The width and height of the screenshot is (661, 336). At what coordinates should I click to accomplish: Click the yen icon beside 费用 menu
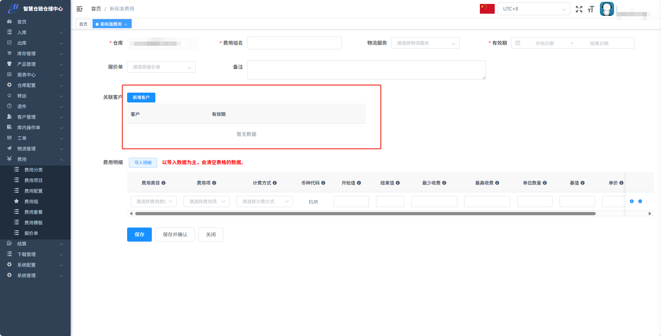click(x=10, y=159)
